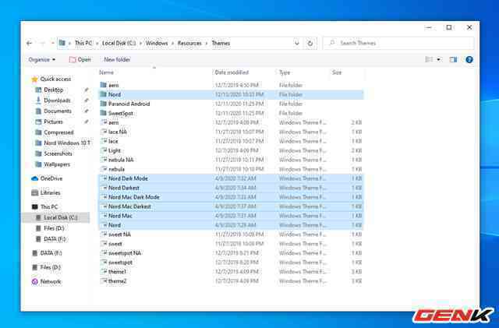Select the Nord Windows 10 T sidebar folder
The width and height of the screenshot is (499, 328).
(x=63, y=143)
